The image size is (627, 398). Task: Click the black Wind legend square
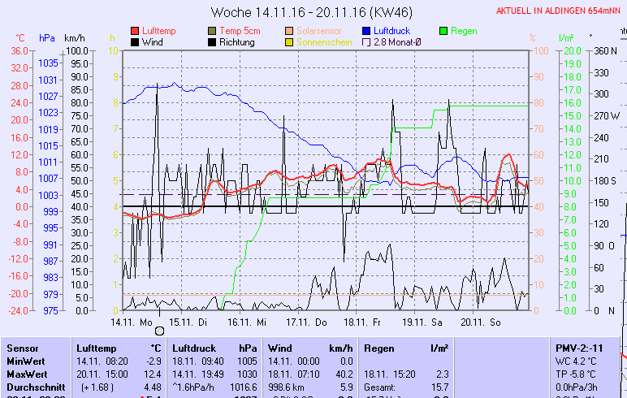pos(135,42)
